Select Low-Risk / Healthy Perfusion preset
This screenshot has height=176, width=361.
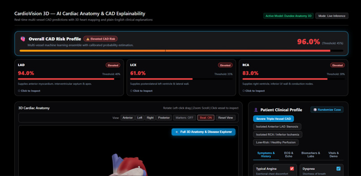(x=276, y=142)
